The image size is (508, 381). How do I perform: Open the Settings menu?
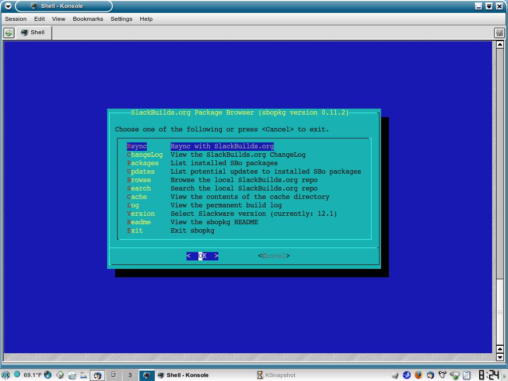tap(122, 19)
